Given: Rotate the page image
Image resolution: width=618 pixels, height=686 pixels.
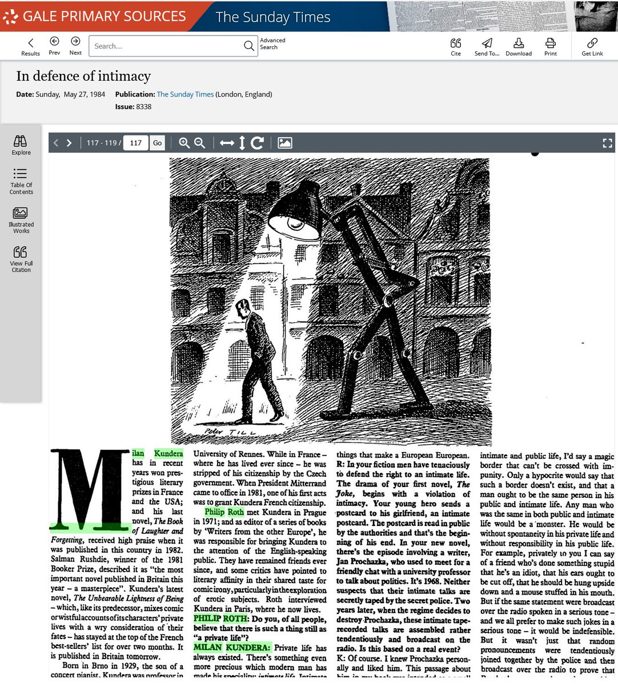Looking at the screenshot, I should point(257,143).
